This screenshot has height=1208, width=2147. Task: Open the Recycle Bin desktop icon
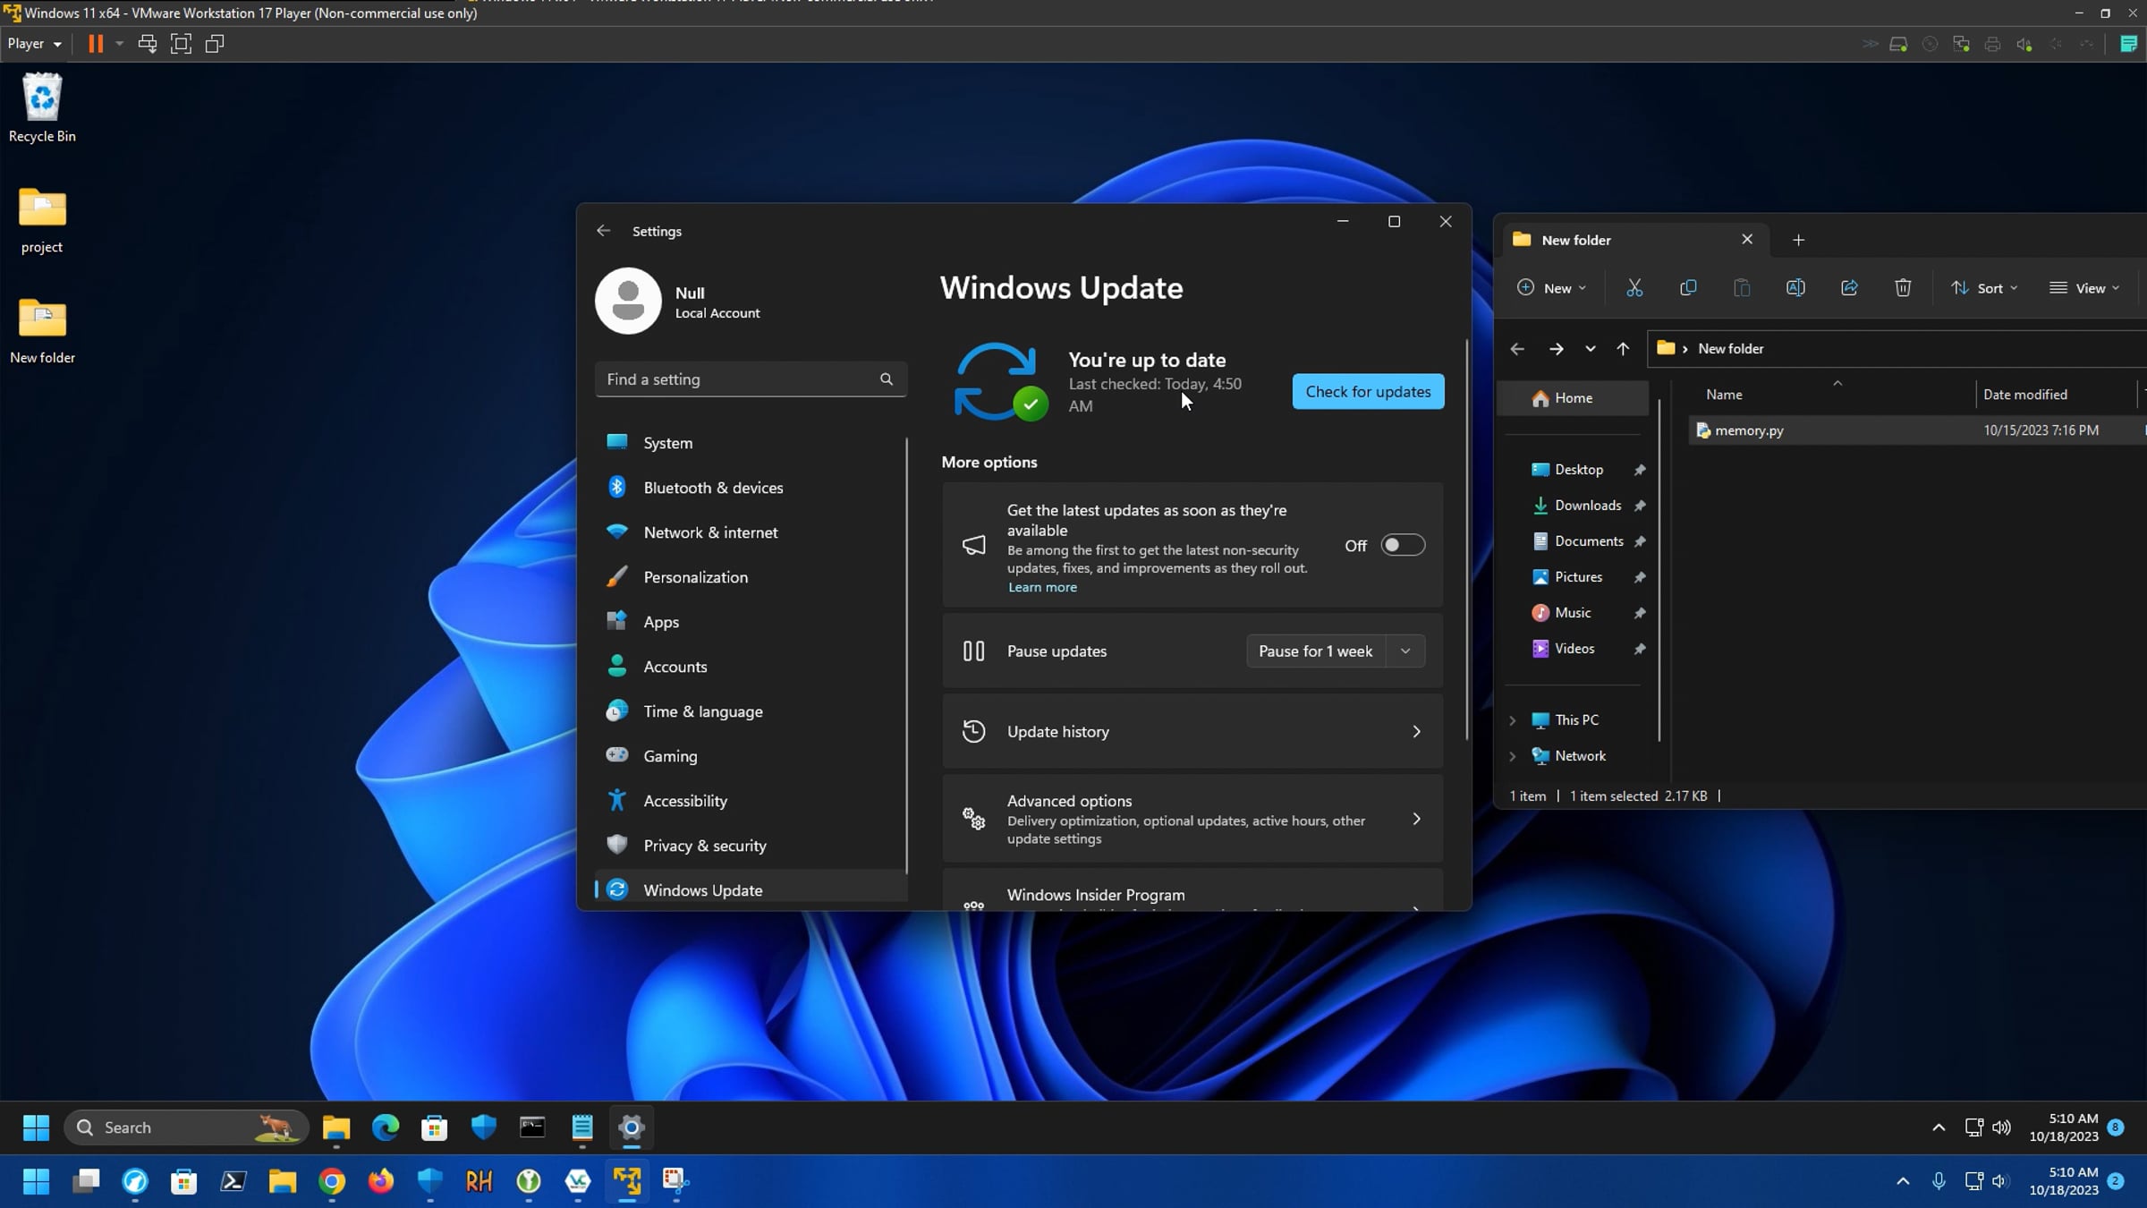[42, 107]
